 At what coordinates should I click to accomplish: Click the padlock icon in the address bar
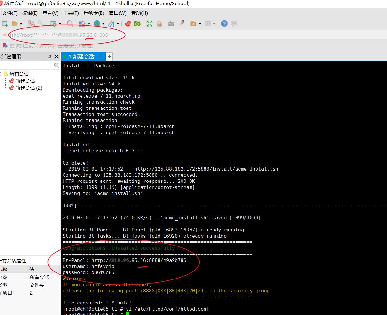[x=4, y=35]
